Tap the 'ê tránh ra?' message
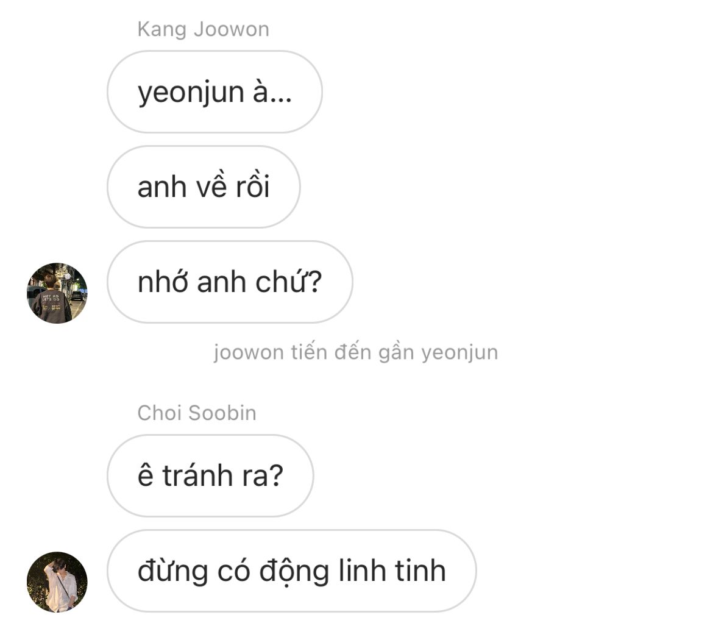Screen dimensions: 713x626 [210, 476]
